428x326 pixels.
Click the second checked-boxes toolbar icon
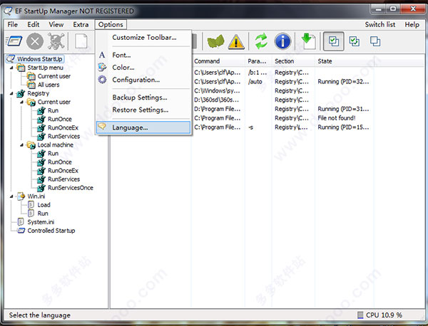[355, 41]
